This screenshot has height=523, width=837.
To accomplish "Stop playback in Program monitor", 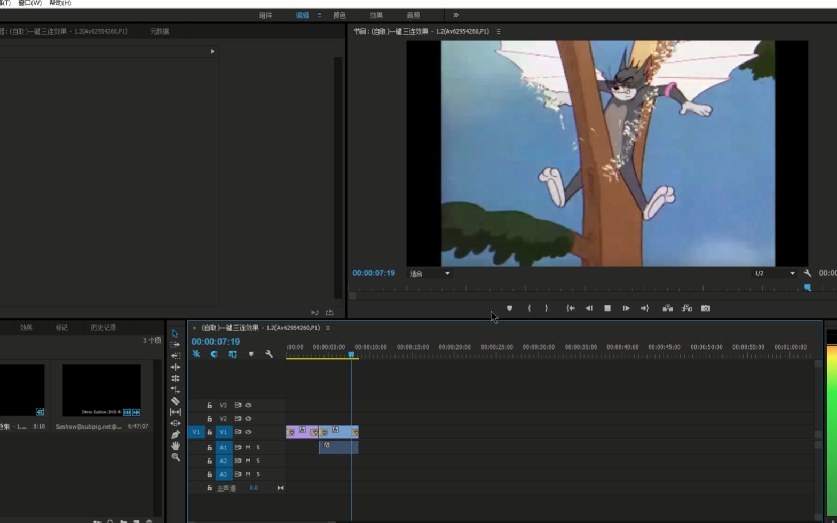I will click(607, 308).
